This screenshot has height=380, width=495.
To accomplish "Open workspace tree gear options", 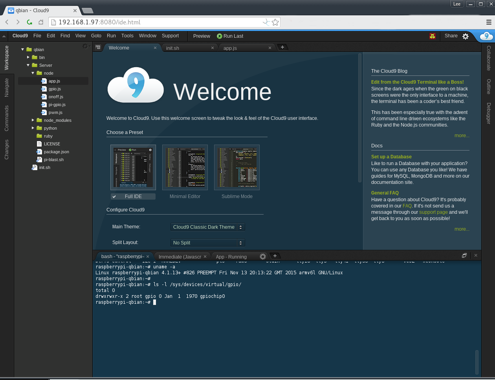I will tap(85, 46).
